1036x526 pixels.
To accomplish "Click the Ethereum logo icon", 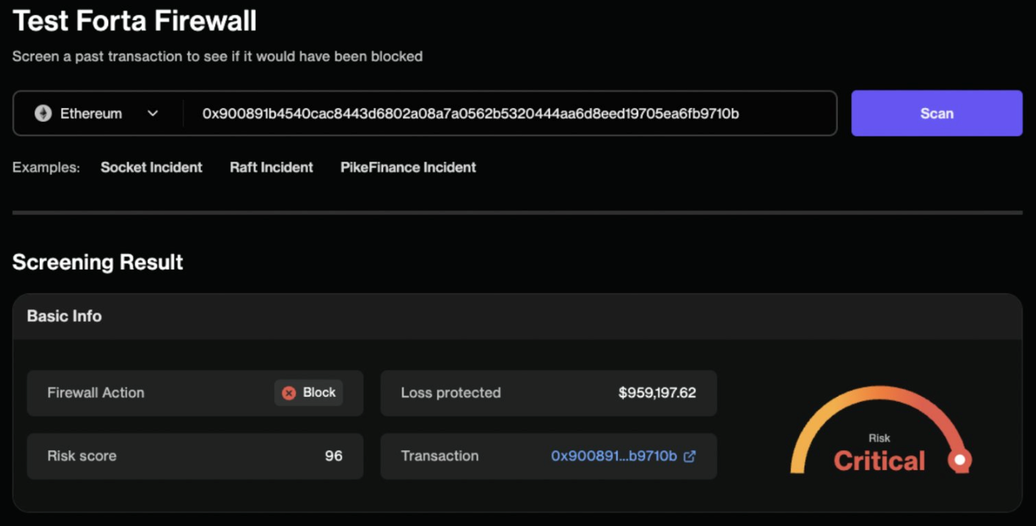I will [43, 113].
